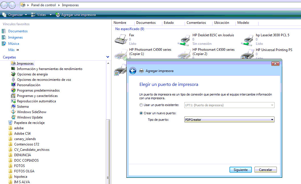Screen dimensions: 301x184
Task: Cancel the add printer wizard
Action: pos(265,170)
